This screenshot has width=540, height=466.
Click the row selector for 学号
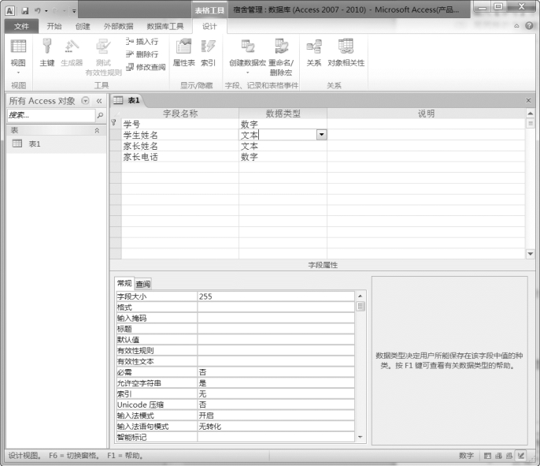tap(116, 124)
